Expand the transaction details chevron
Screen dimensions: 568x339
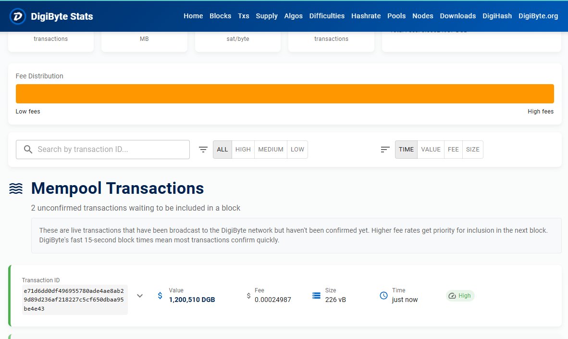tap(140, 296)
